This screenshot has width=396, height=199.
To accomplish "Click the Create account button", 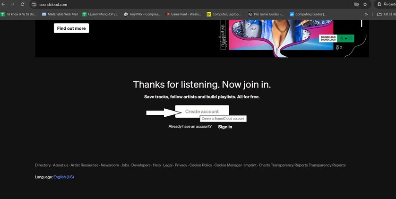I will (202, 112).
